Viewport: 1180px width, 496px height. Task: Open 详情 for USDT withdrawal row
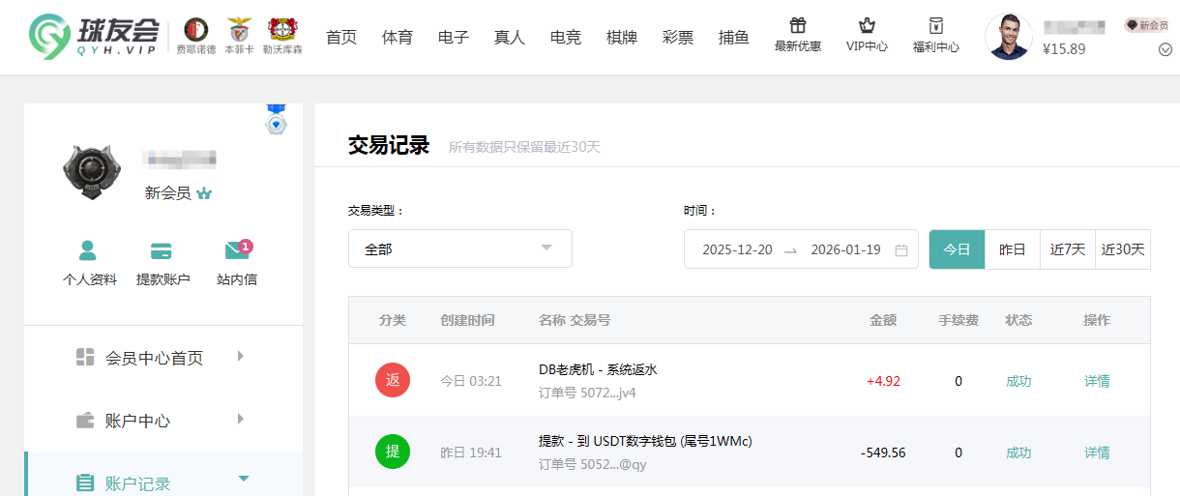pyautogui.click(x=1097, y=452)
